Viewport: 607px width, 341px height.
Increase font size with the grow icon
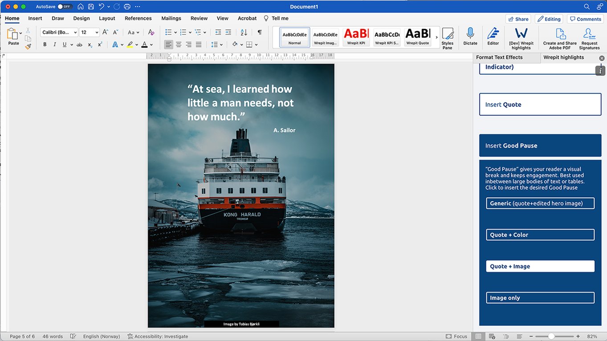[x=105, y=32]
